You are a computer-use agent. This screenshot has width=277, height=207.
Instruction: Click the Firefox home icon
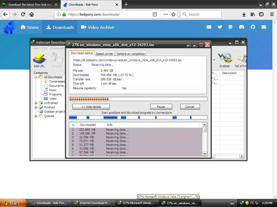point(32,14)
